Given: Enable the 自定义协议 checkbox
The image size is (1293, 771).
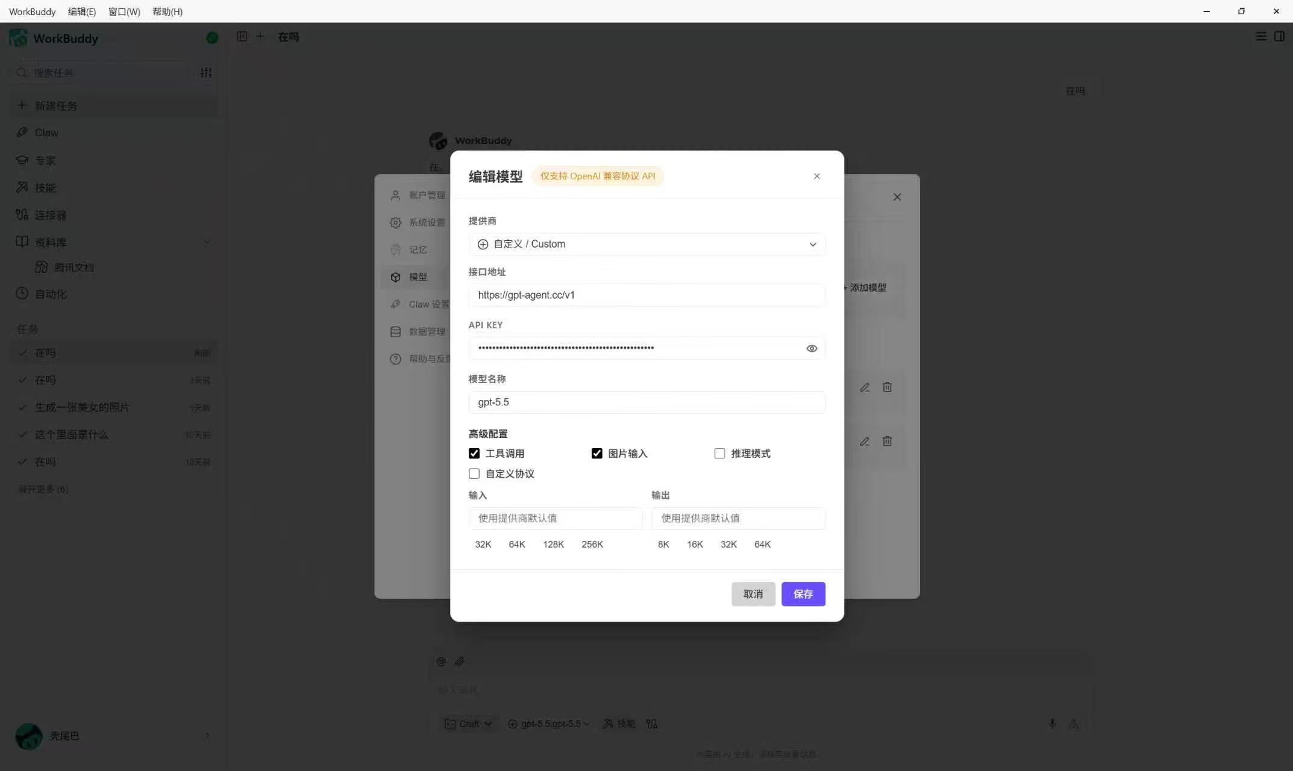Looking at the screenshot, I should 474,474.
